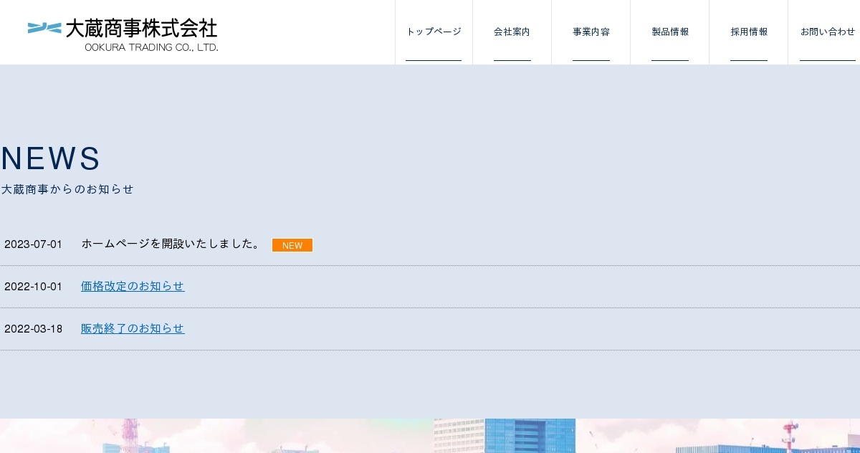Click the date 2022-10-01
The width and height of the screenshot is (860, 453).
click(33, 287)
